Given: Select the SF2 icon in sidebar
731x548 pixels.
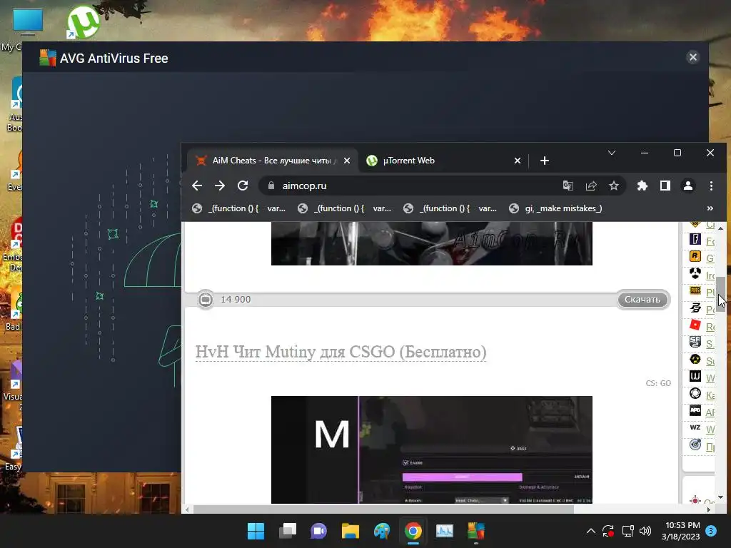Looking at the screenshot, I should click(695, 342).
